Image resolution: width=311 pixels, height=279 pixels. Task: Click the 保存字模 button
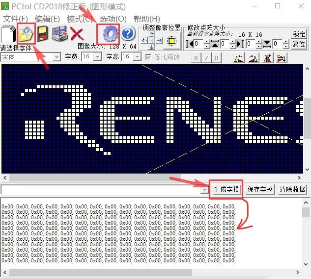(260, 189)
